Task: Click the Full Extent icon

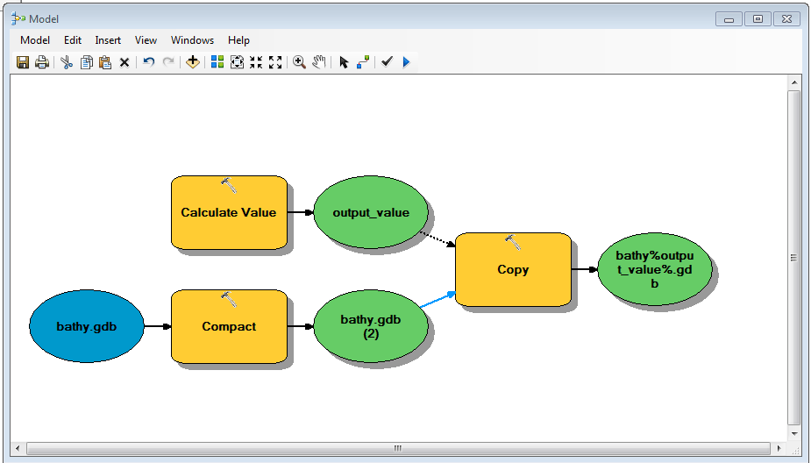Action: [x=237, y=62]
